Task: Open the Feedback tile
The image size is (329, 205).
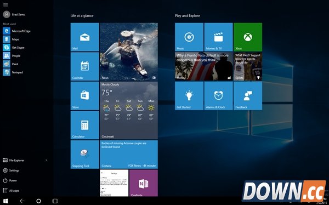Action: pyautogui.click(x=248, y=96)
